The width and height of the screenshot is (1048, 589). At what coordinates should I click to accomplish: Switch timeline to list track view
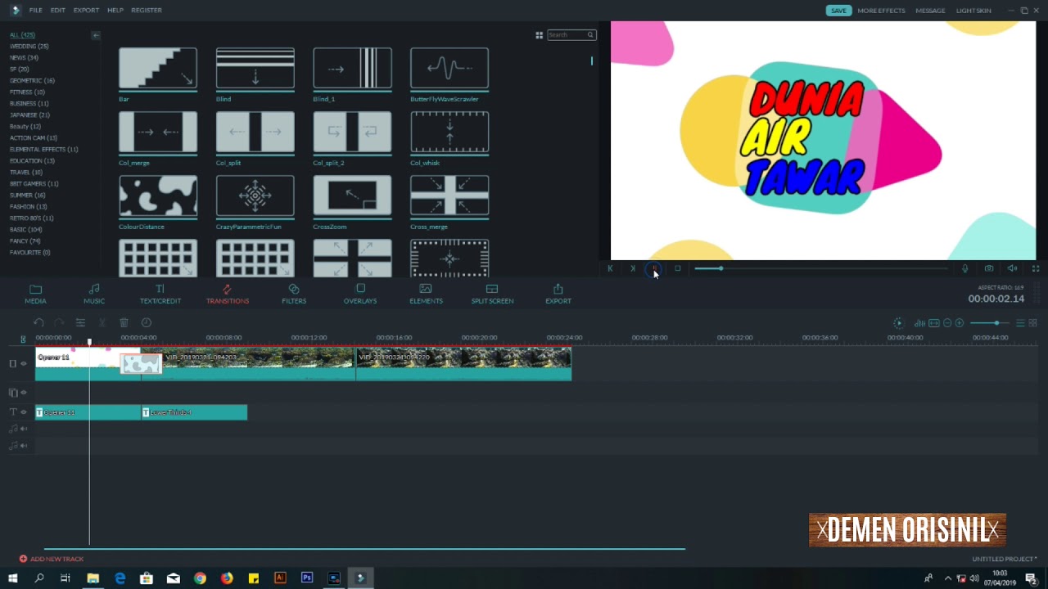(x=1020, y=323)
